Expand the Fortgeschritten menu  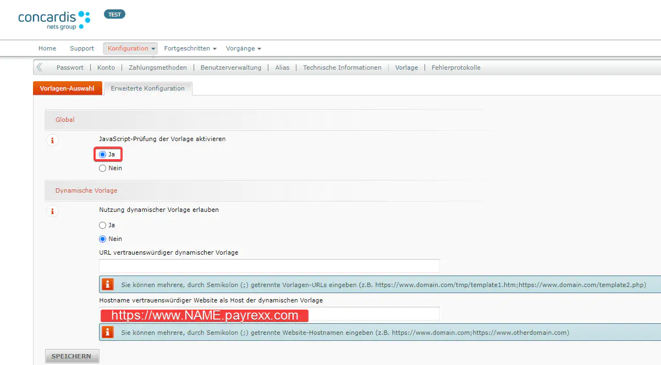click(190, 48)
